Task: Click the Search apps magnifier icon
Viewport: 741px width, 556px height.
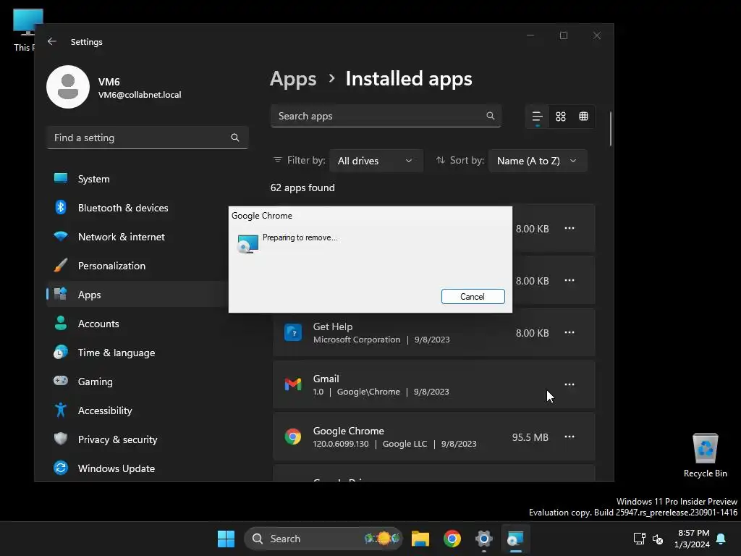Action: (x=490, y=116)
